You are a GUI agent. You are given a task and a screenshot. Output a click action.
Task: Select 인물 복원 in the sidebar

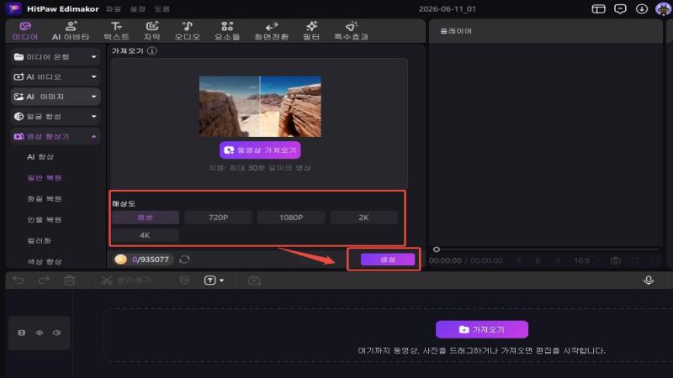45,220
